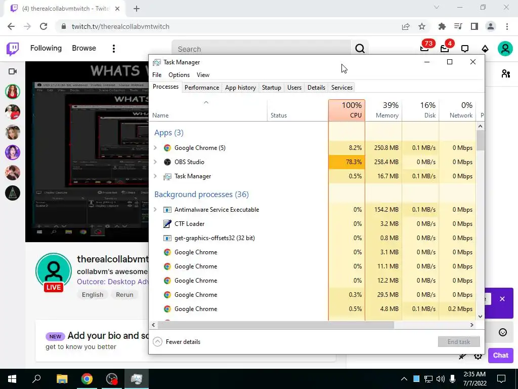Viewport: 518px width, 389px height.
Task: Sort processes by CPU column header
Action: point(347,110)
